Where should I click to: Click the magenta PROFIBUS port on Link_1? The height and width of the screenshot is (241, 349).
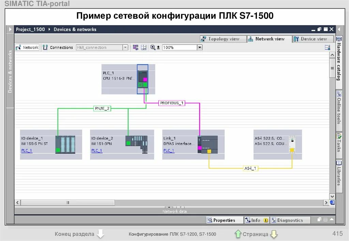200,148
